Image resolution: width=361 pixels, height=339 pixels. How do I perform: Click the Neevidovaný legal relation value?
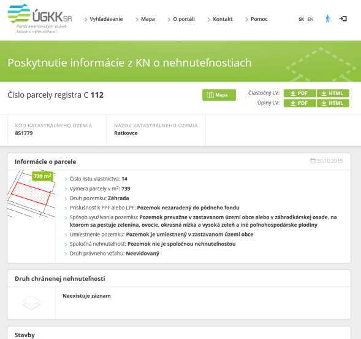(143, 254)
